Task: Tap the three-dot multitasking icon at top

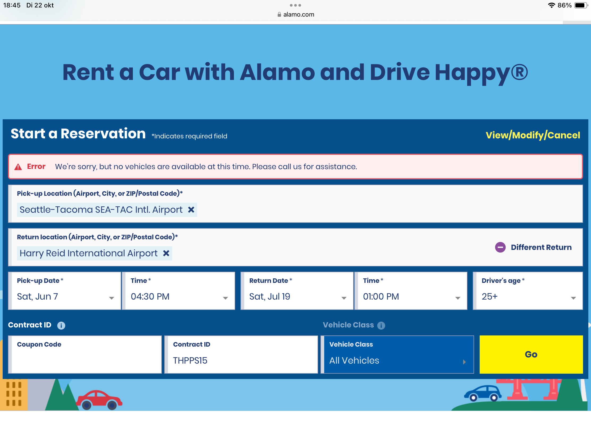Action: pos(295,5)
